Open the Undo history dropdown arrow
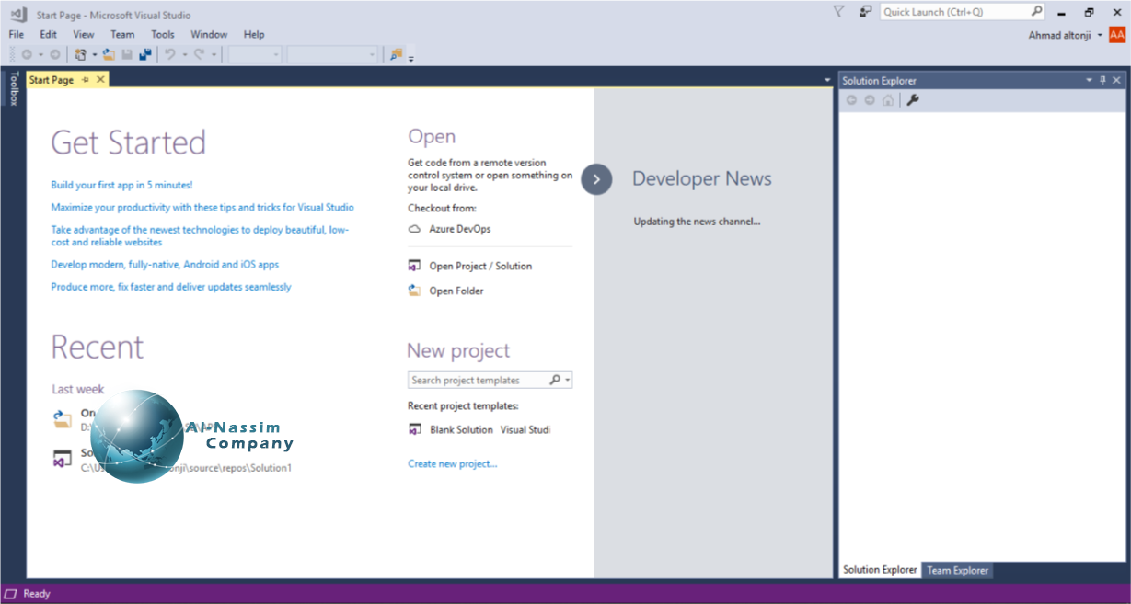 pos(184,55)
